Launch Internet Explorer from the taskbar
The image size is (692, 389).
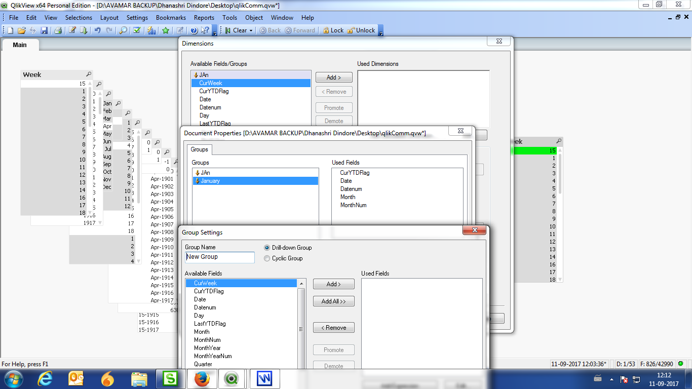pyautogui.click(x=46, y=379)
